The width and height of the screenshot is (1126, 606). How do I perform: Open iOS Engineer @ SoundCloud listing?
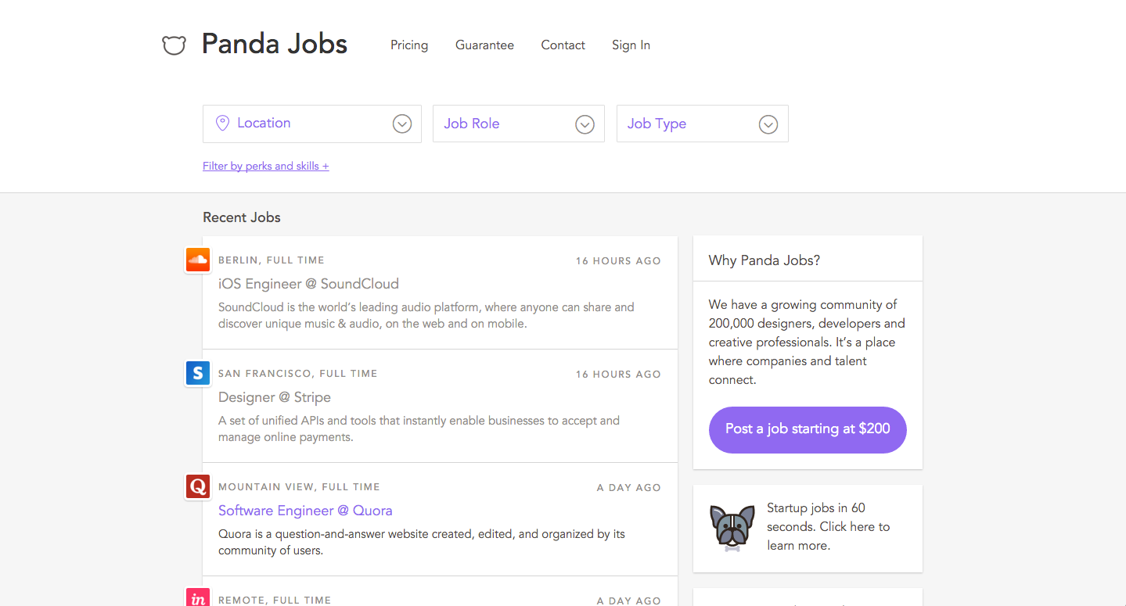[x=308, y=284]
